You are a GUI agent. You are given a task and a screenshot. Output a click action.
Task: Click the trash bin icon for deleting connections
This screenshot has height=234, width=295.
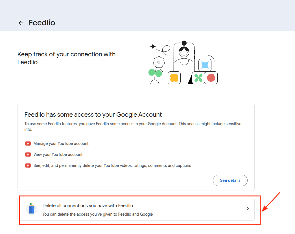32,209
